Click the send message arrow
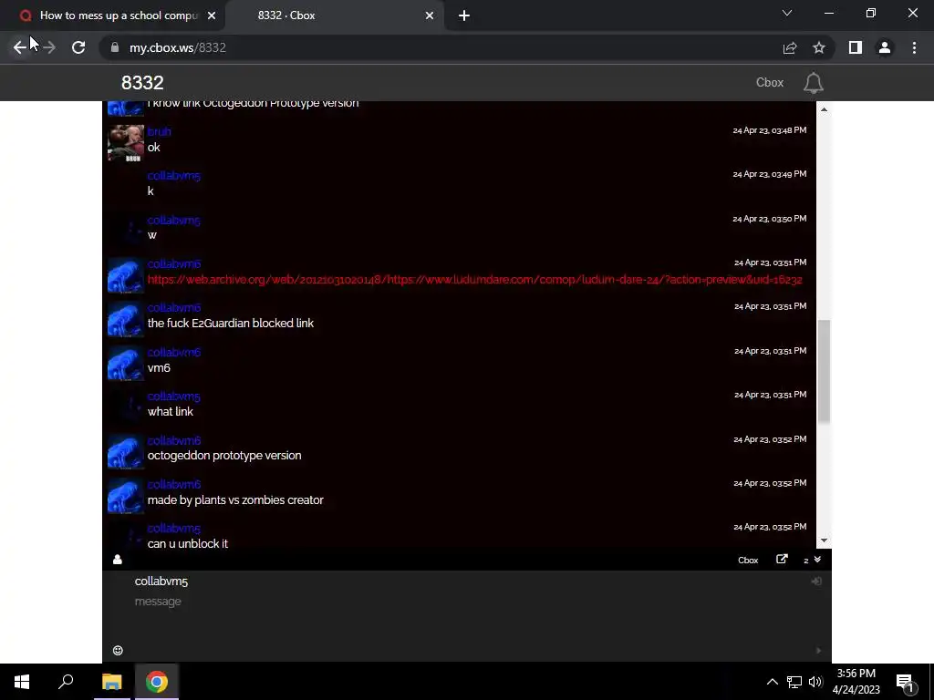The width and height of the screenshot is (934, 700). pos(819,651)
